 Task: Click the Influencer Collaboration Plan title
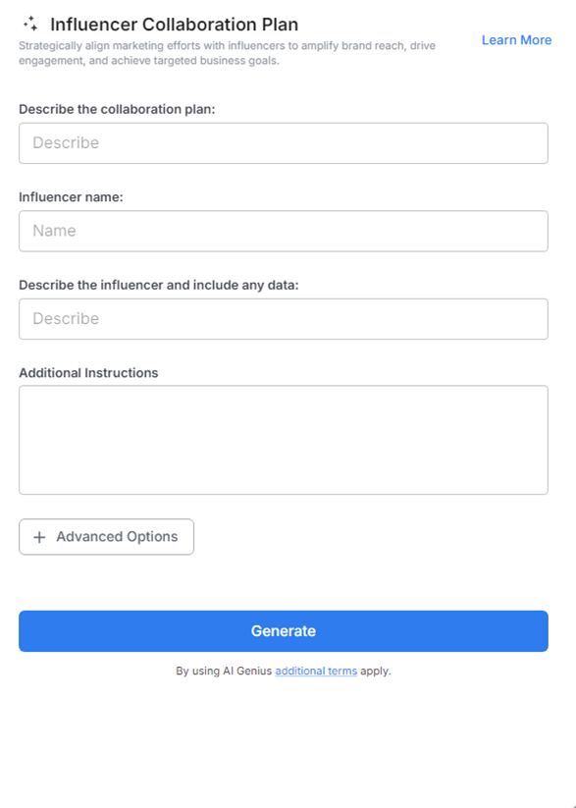click(174, 24)
